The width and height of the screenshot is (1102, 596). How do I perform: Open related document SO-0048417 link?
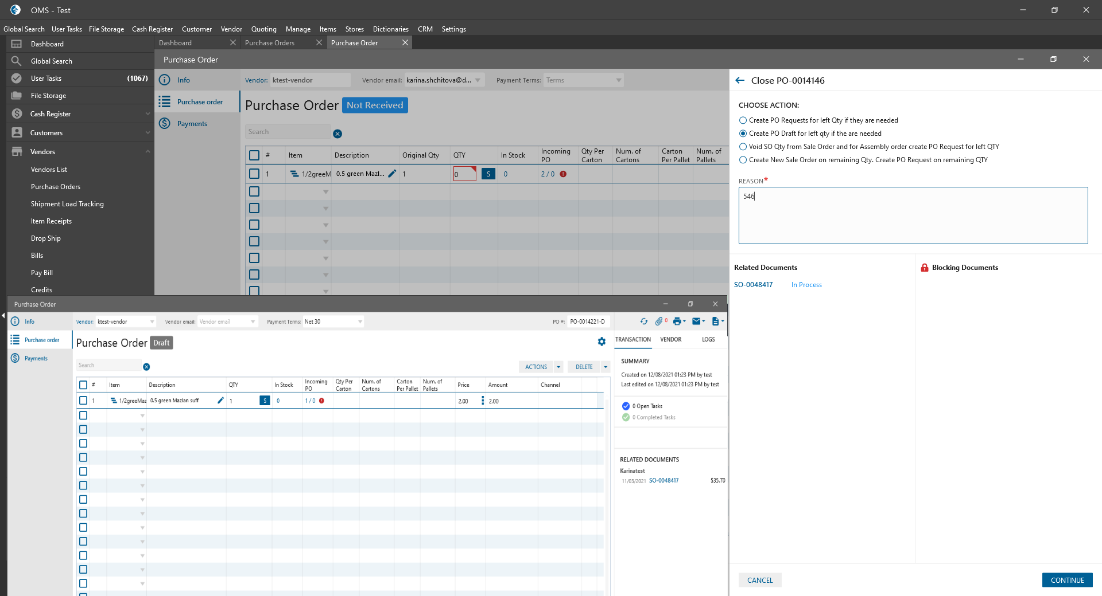[x=753, y=285]
